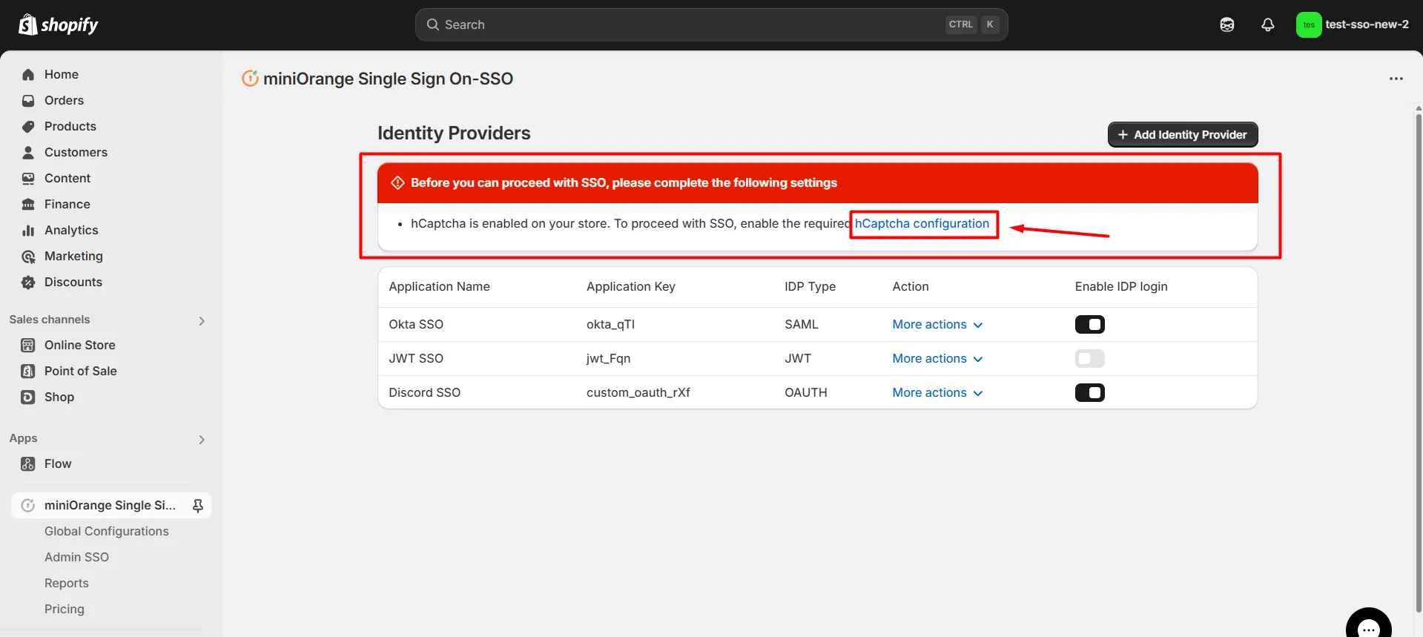
Task: Click the Discounts badge icon
Action: tap(28, 282)
